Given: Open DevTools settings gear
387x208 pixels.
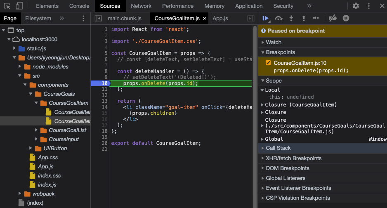Looking at the screenshot, I should click(x=356, y=6).
